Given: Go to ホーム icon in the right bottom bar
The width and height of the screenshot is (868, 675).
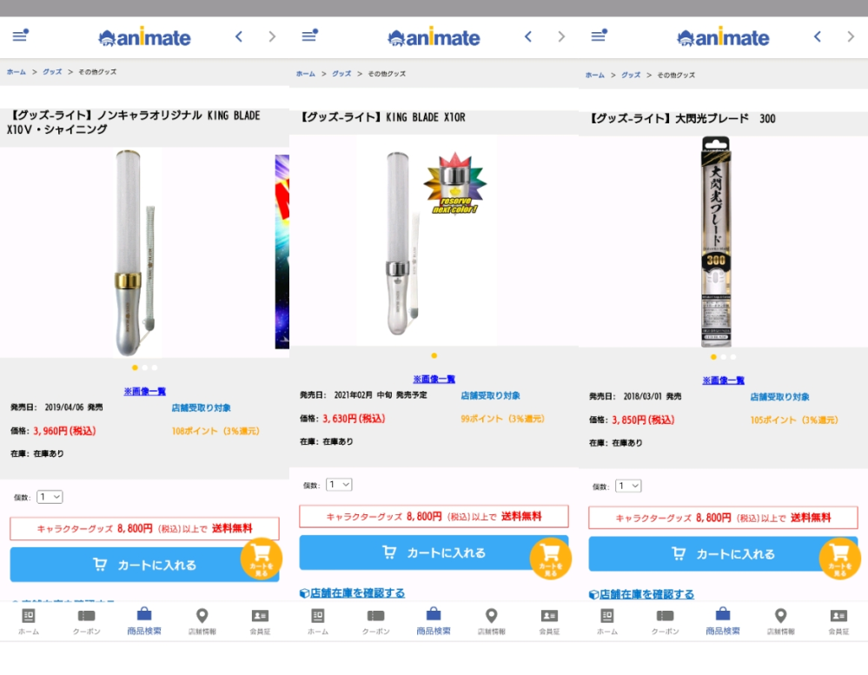Looking at the screenshot, I should tap(607, 622).
